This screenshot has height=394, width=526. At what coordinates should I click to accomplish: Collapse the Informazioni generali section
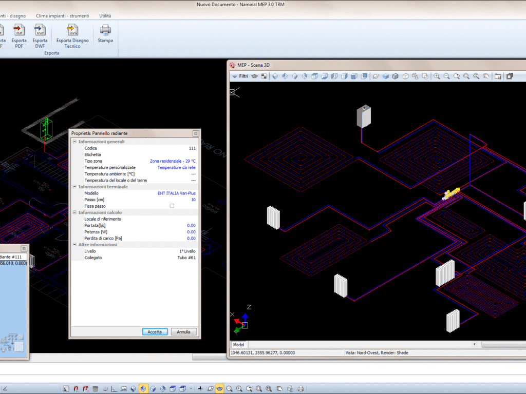point(74,142)
